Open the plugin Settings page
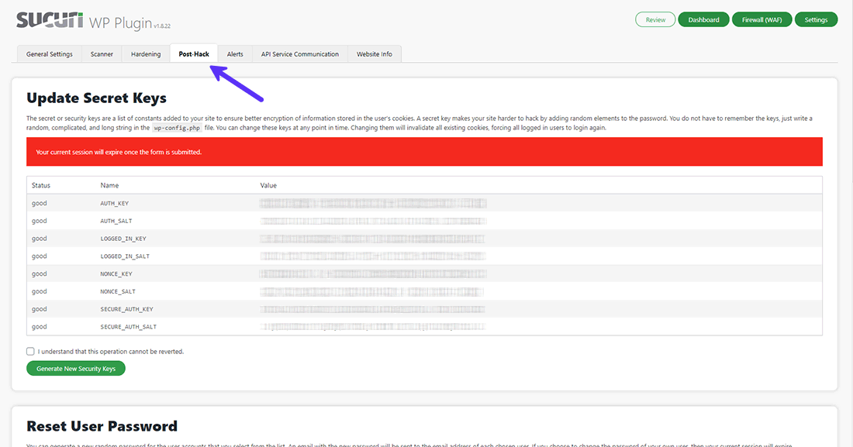 (x=816, y=19)
